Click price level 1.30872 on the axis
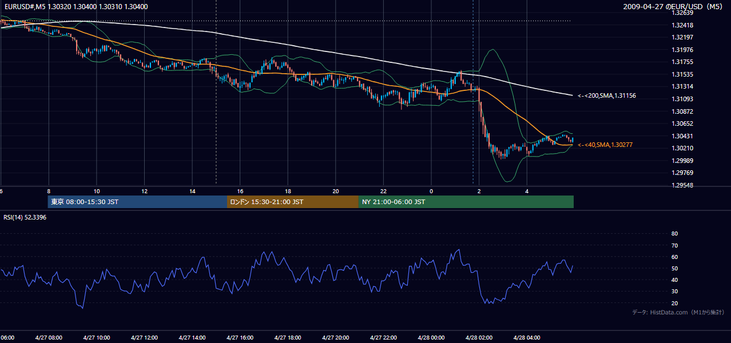 [682, 111]
